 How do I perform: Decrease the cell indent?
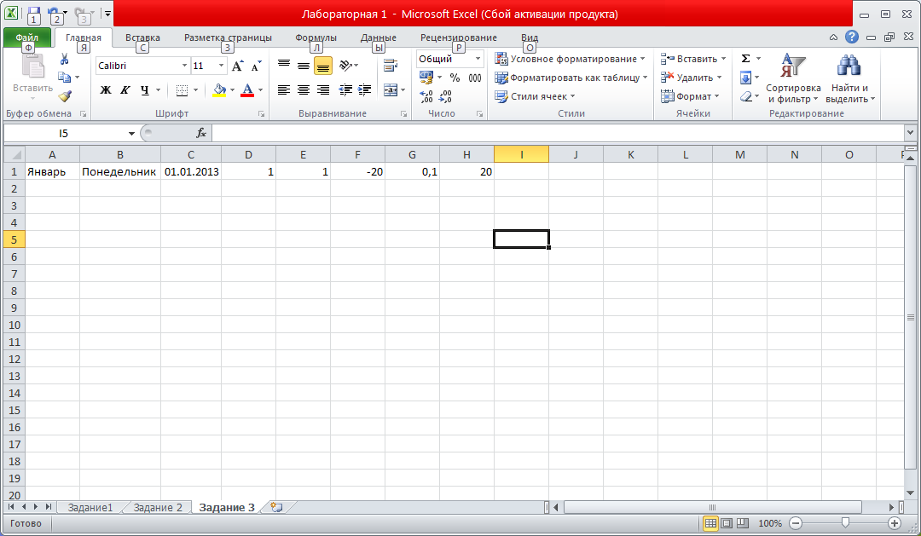345,89
